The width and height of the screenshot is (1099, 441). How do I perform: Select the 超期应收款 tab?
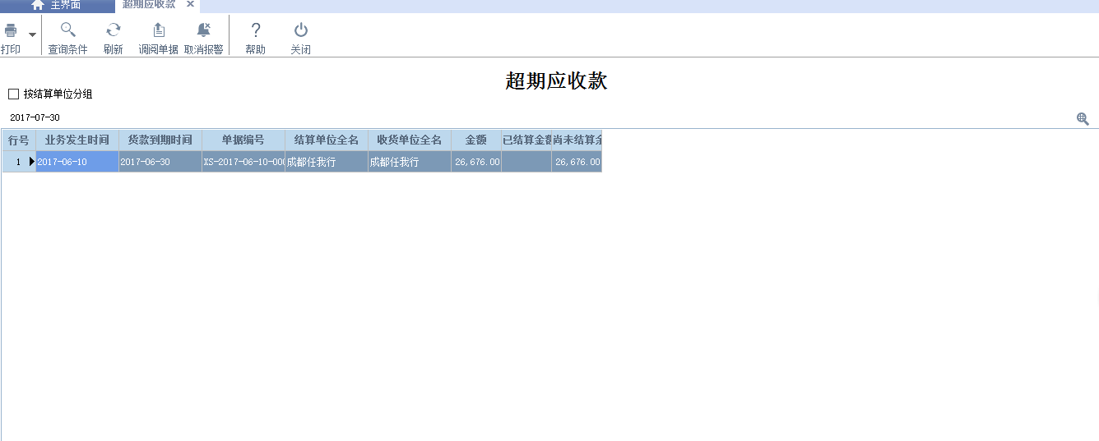tap(149, 5)
